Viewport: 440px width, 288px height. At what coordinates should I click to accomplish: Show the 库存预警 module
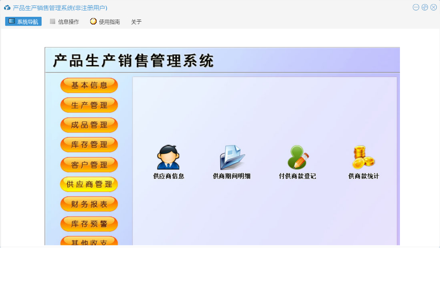click(89, 224)
